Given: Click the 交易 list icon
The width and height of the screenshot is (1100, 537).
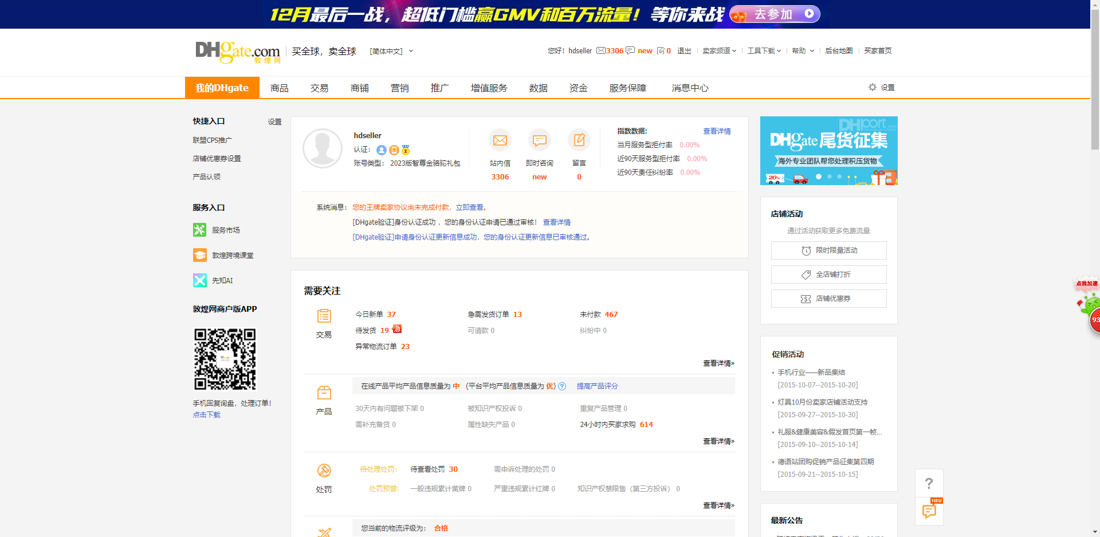Looking at the screenshot, I should (324, 316).
